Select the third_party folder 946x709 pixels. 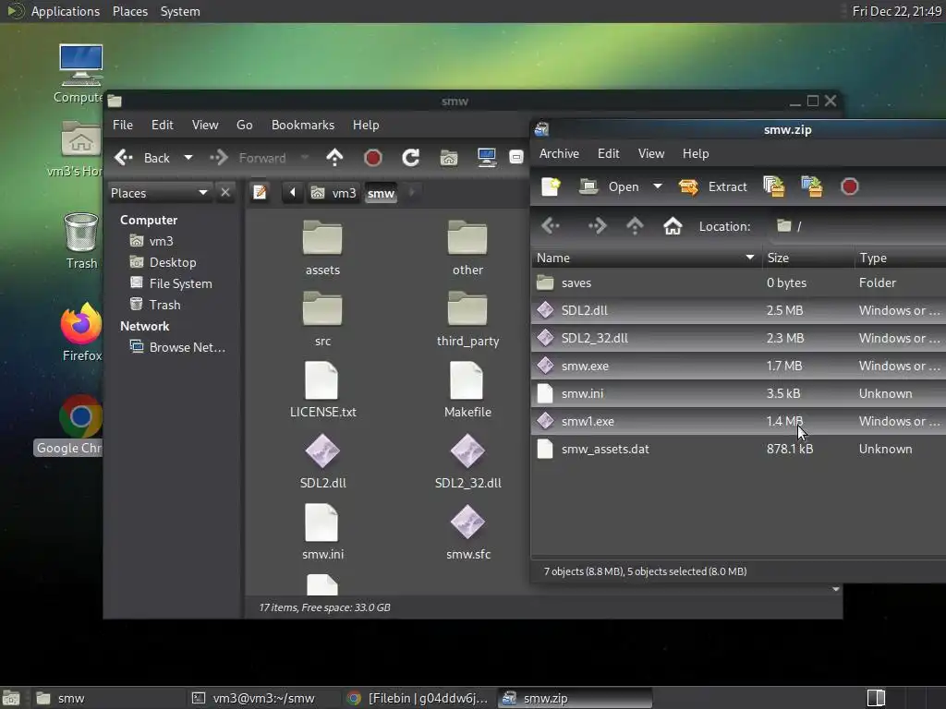point(467,319)
